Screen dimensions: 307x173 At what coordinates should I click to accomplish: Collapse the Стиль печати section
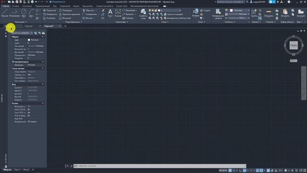[43, 68]
